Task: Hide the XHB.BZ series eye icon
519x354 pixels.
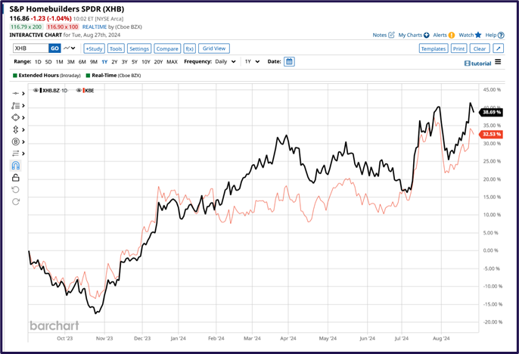Action: point(36,90)
